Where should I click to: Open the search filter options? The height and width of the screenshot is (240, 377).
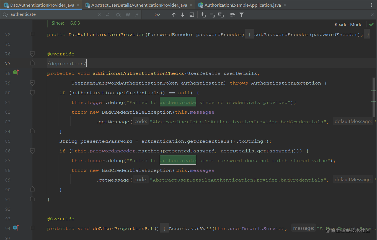tap(242, 15)
